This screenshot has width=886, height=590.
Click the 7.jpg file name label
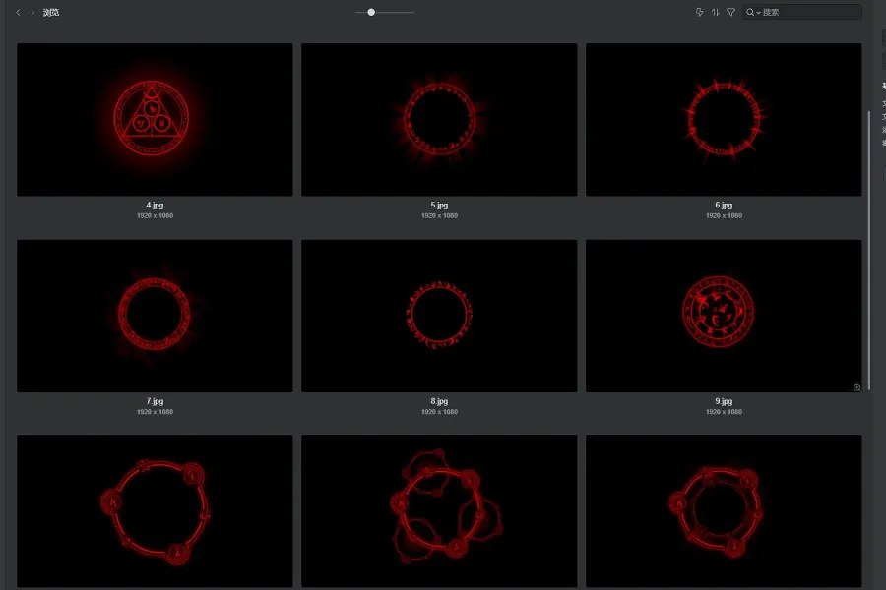pos(155,401)
